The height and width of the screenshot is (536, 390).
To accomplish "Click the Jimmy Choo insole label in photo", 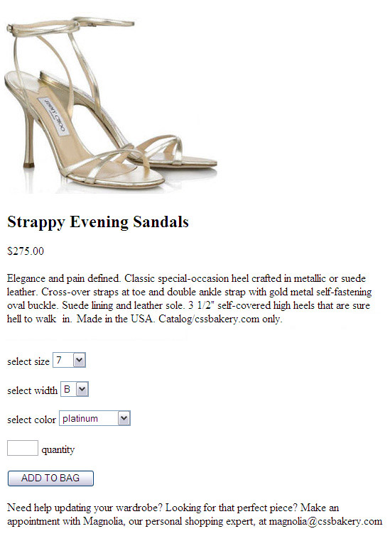I will tap(52, 116).
